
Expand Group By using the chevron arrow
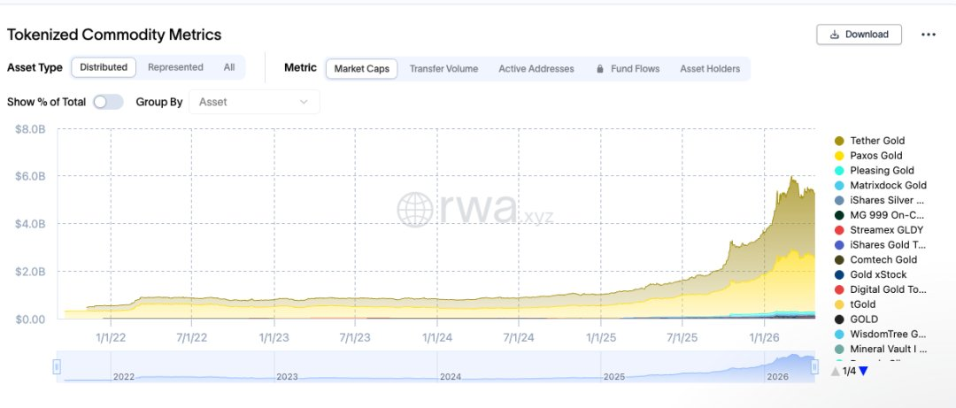coord(305,102)
